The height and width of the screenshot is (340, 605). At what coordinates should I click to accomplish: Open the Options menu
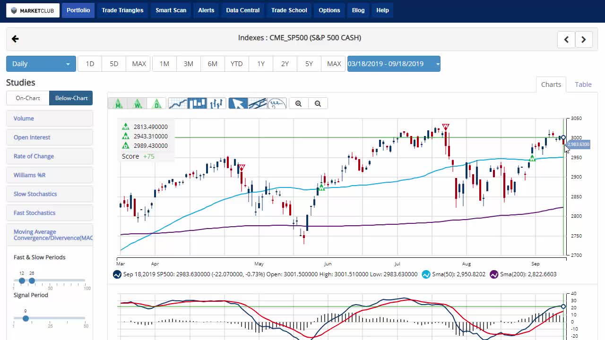pos(329,10)
